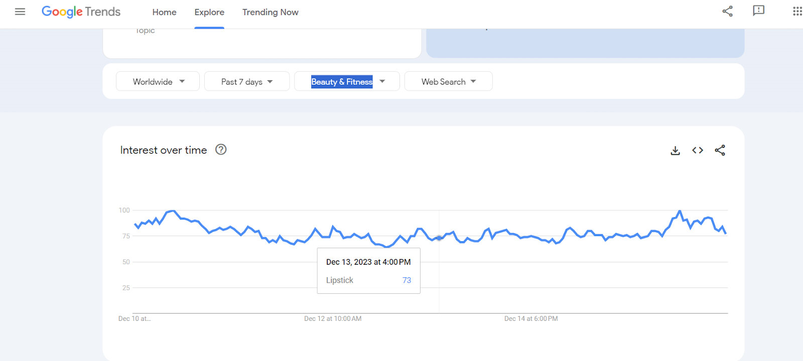
Task: Share the page via header share icon
Action: 727,11
